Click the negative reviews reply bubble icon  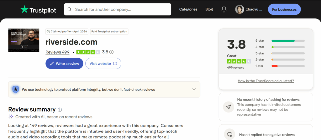229,134
